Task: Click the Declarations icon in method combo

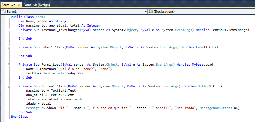Action: coord(151,12)
